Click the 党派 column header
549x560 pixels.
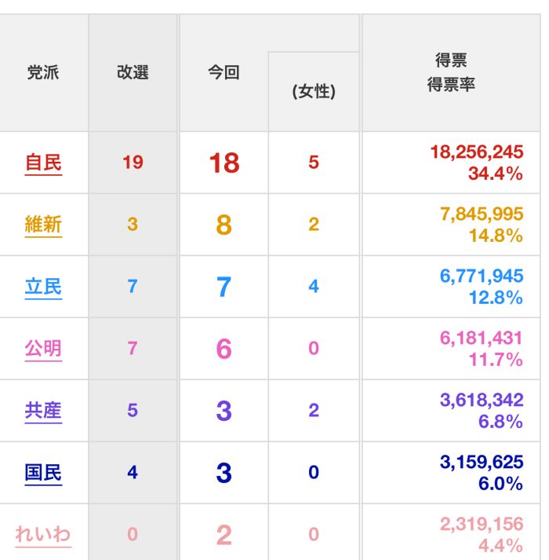[43, 72]
